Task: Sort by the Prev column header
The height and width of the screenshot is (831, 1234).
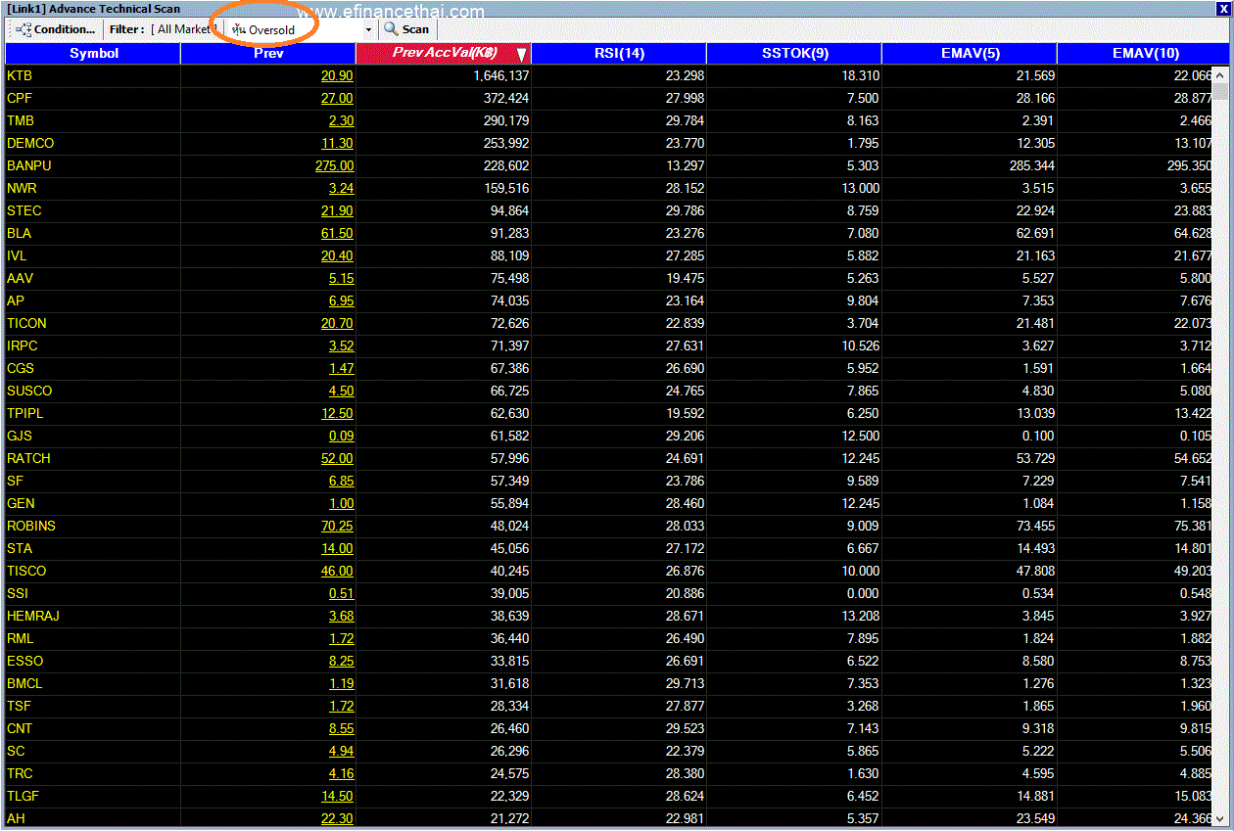Action: 268,54
